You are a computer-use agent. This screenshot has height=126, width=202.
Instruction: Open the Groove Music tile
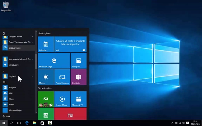click(x=62, y=99)
